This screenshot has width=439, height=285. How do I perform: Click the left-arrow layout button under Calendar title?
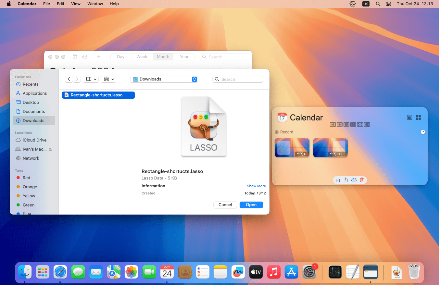click(x=333, y=125)
